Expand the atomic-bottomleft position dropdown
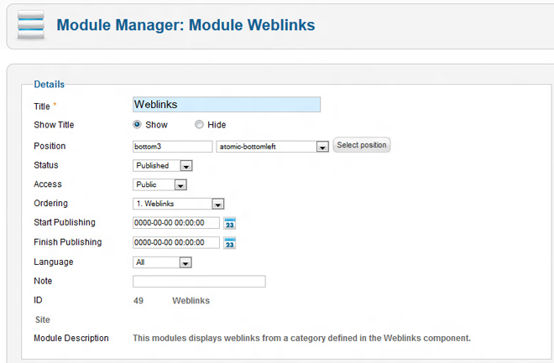 point(321,147)
